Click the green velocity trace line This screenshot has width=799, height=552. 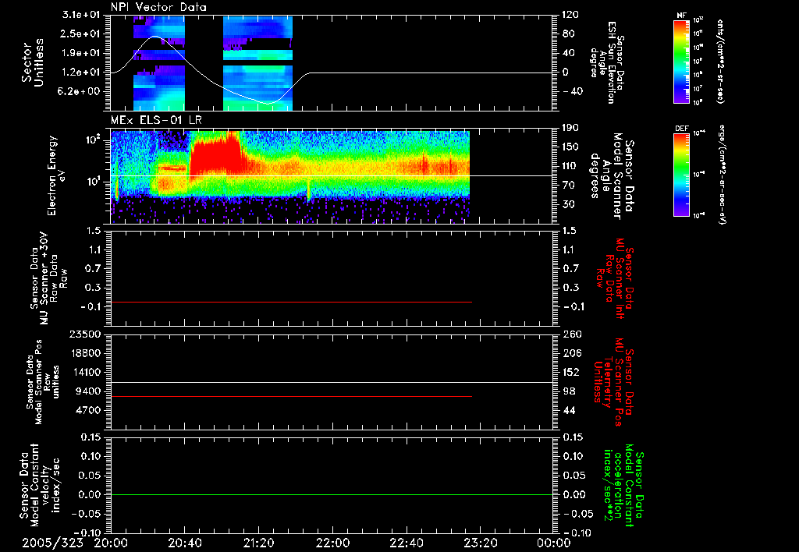[332, 494]
